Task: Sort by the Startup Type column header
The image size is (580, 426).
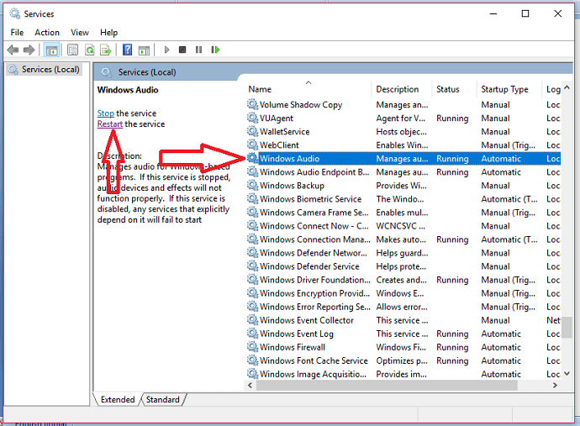Action: tap(504, 89)
